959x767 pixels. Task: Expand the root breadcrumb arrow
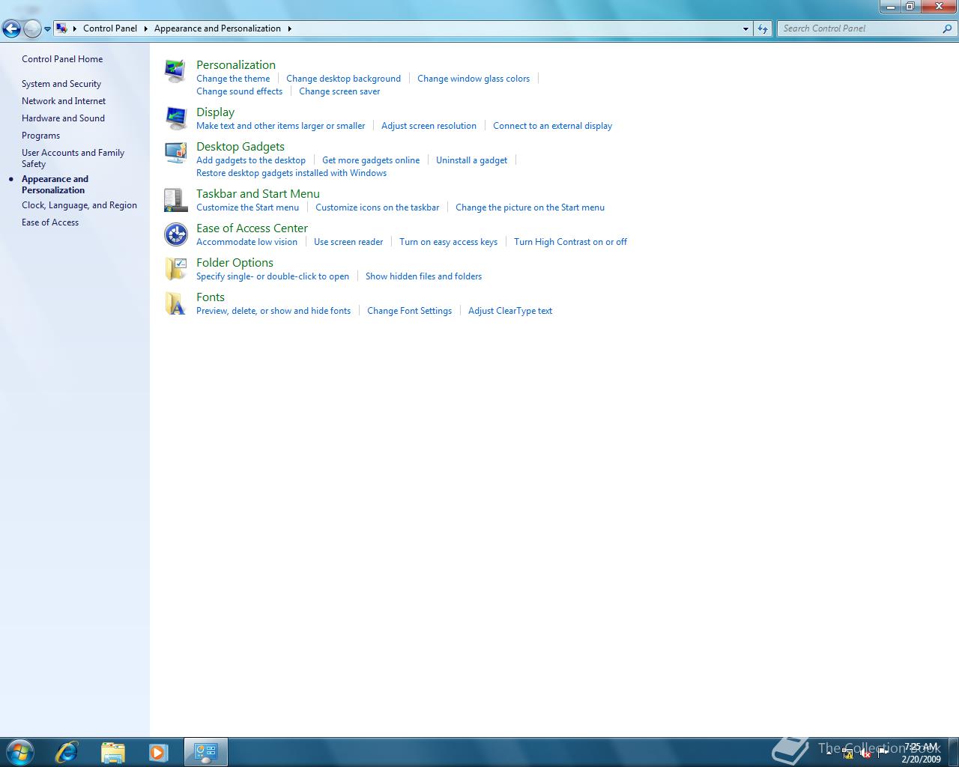(x=75, y=28)
